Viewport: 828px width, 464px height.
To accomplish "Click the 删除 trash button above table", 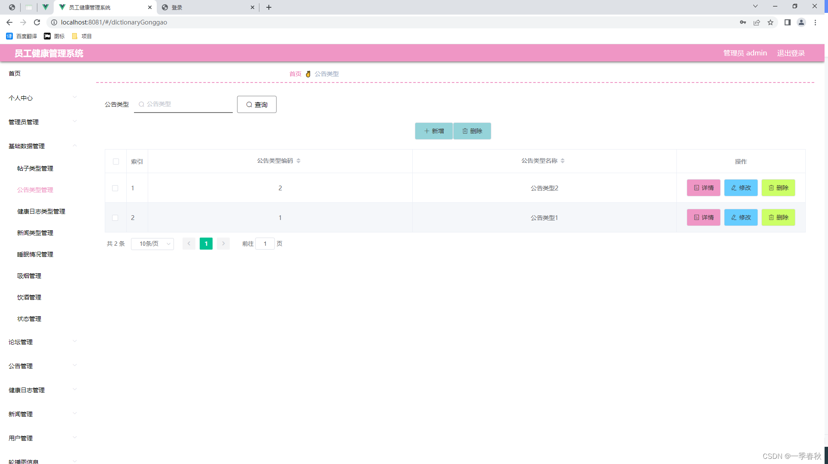I will [x=472, y=131].
